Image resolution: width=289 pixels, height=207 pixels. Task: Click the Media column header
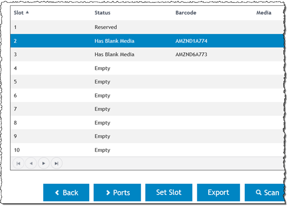click(263, 13)
